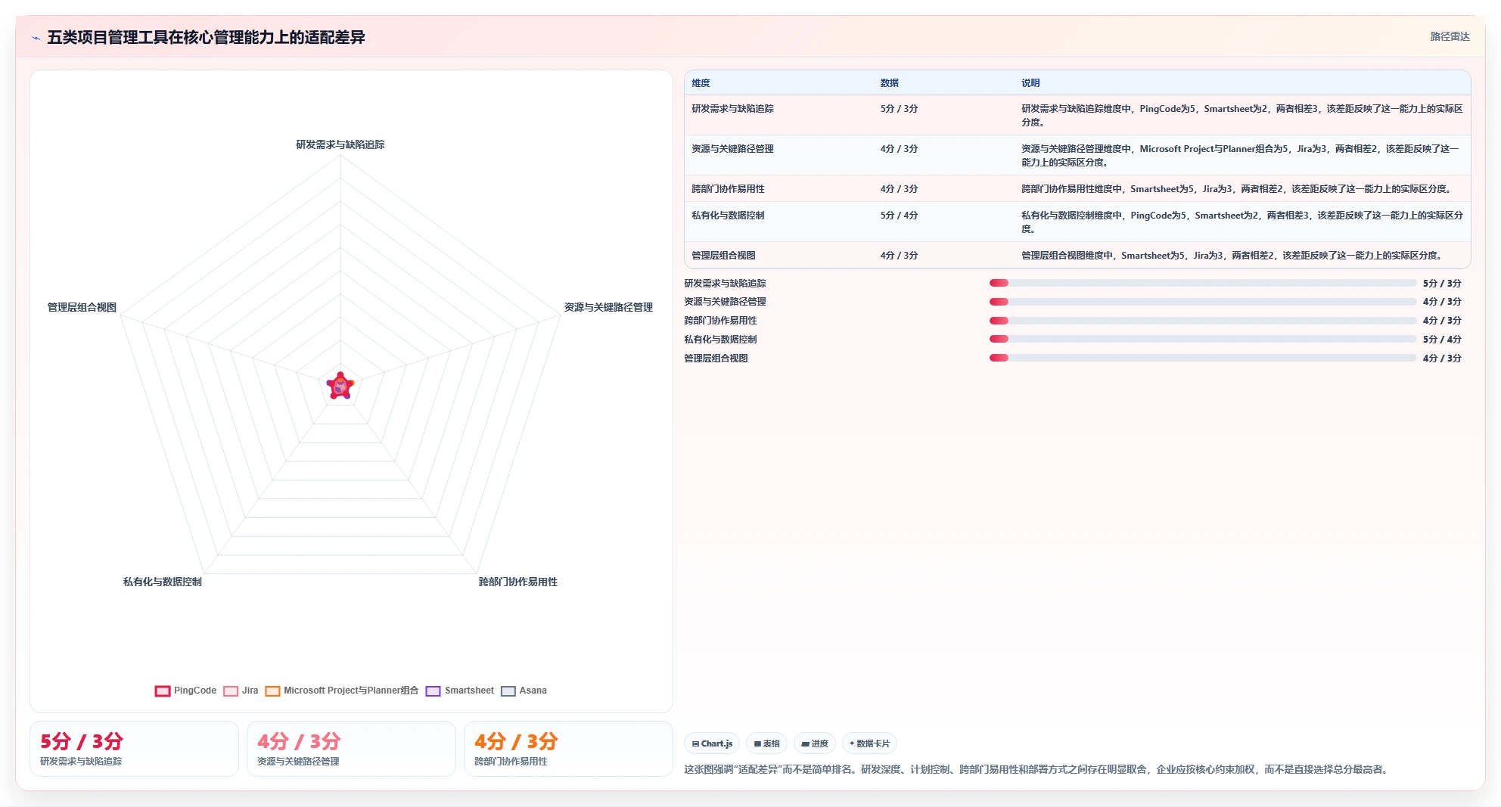Image resolution: width=1501 pixels, height=807 pixels.
Task: Click the radar data cluster at chart center
Action: (340, 386)
